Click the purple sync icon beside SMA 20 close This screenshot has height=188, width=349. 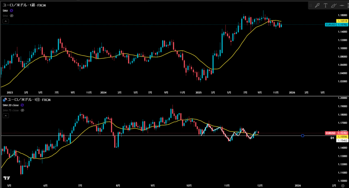tap(22, 105)
